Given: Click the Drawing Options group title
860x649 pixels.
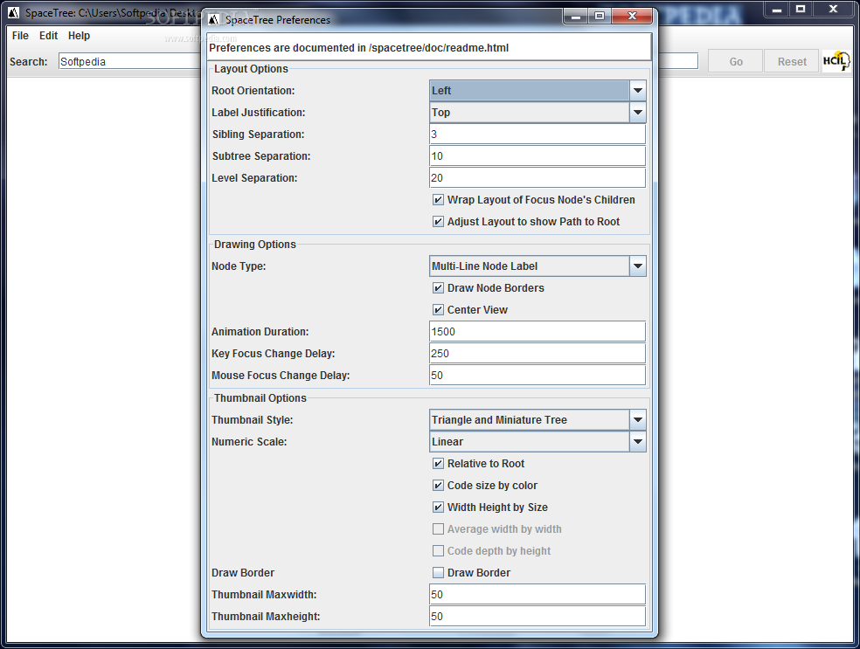Looking at the screenshot, I should pos(254,245).
